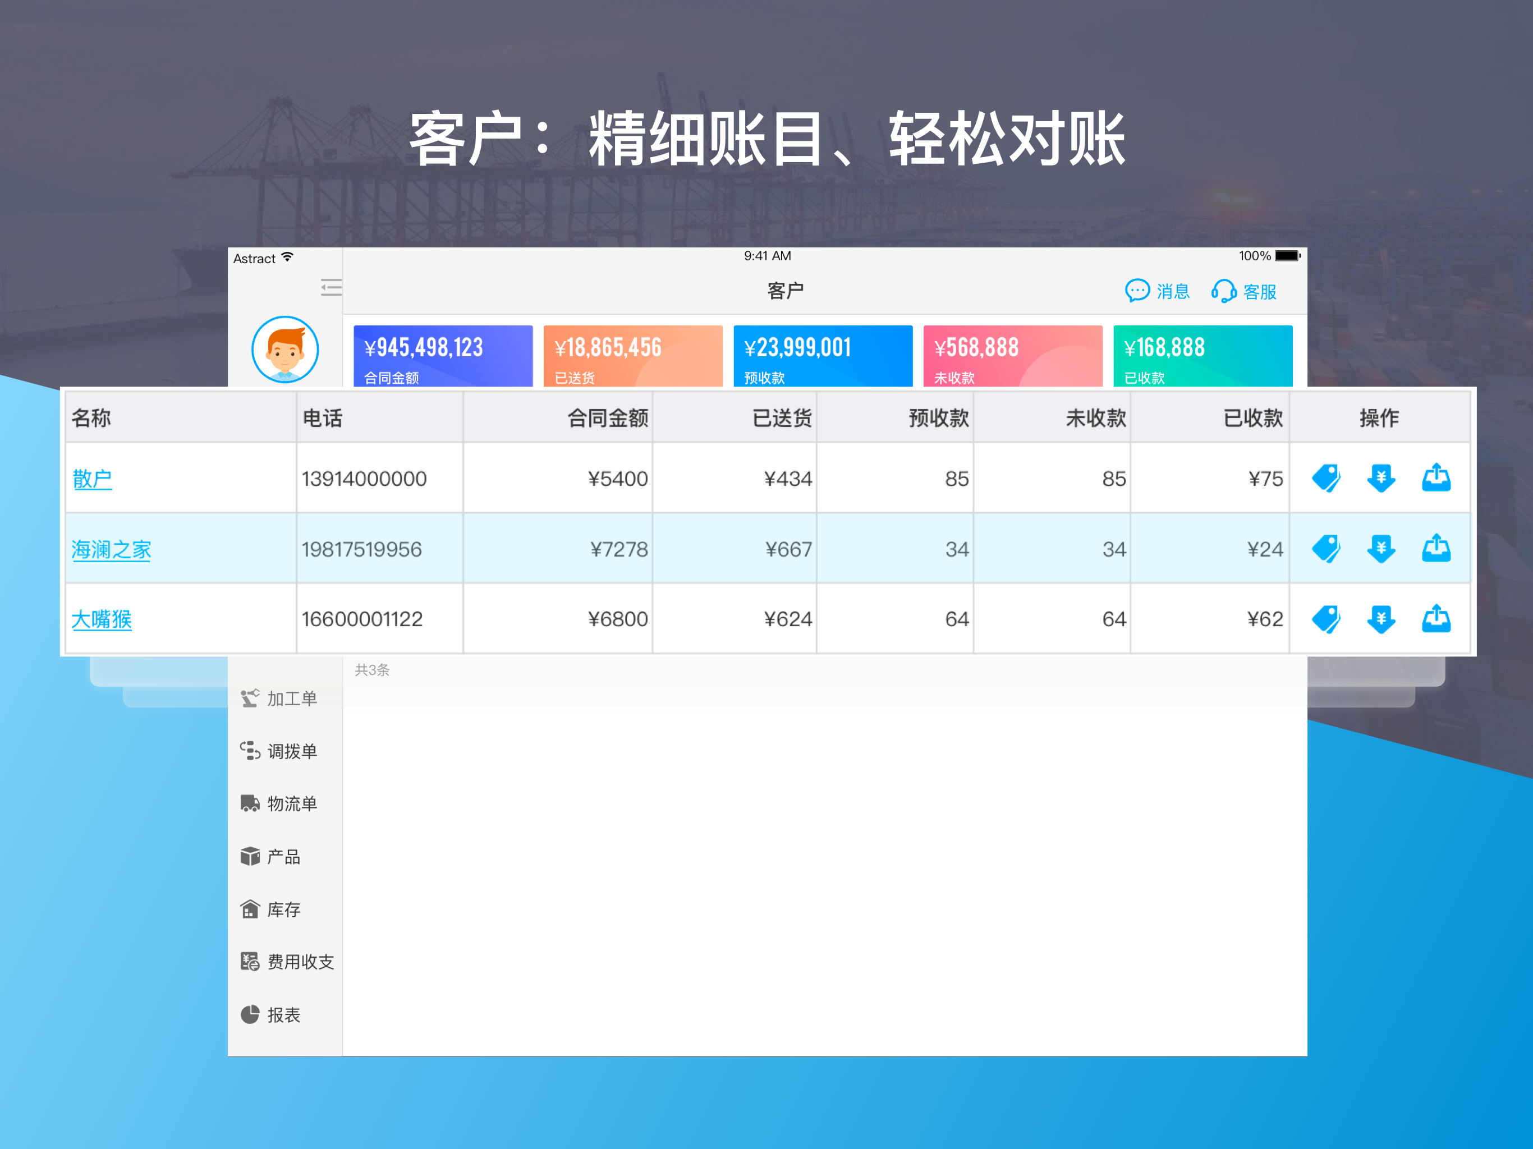Click the battery status icon
The image size is (1533, 1149).
click(1288, 256)
